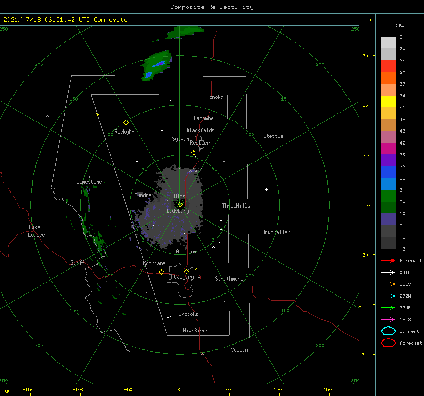Image resolution: width=424 pixels, height=396 pixels.
Task: Select the 80 dBZ light gray swatch
Action: coord(388,42)
